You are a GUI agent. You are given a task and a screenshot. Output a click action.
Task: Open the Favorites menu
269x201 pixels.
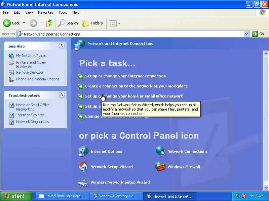coord(46,12)
